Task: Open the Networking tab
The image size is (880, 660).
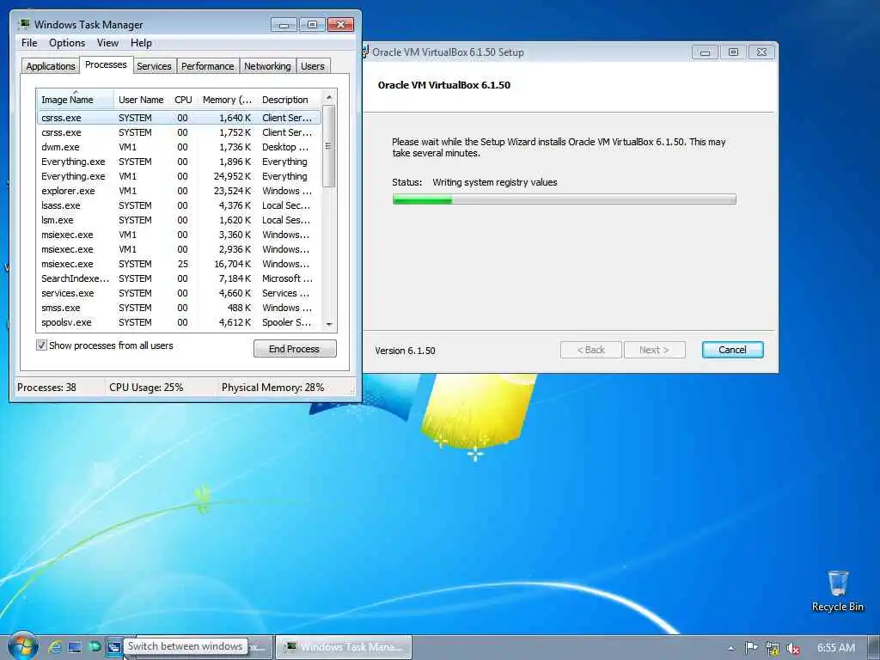Action: (x=268, y=66)
